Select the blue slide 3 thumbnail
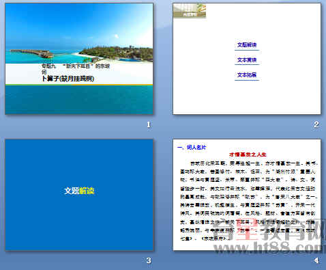Viewport: 326px width, 270px height. coord(79,195)
